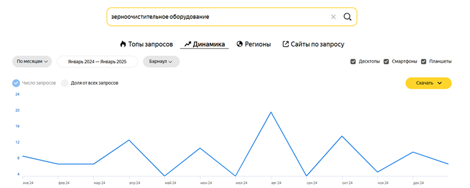Click the 20 value on the vertical axis

[x=17, y=110]
